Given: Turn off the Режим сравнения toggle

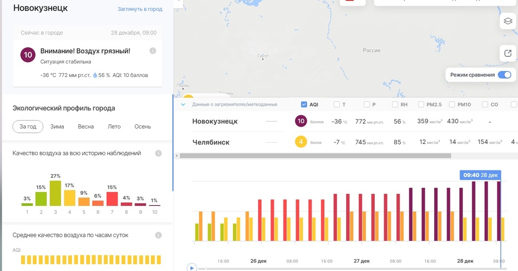Looking at the screenshot, I should coord(504,74).
